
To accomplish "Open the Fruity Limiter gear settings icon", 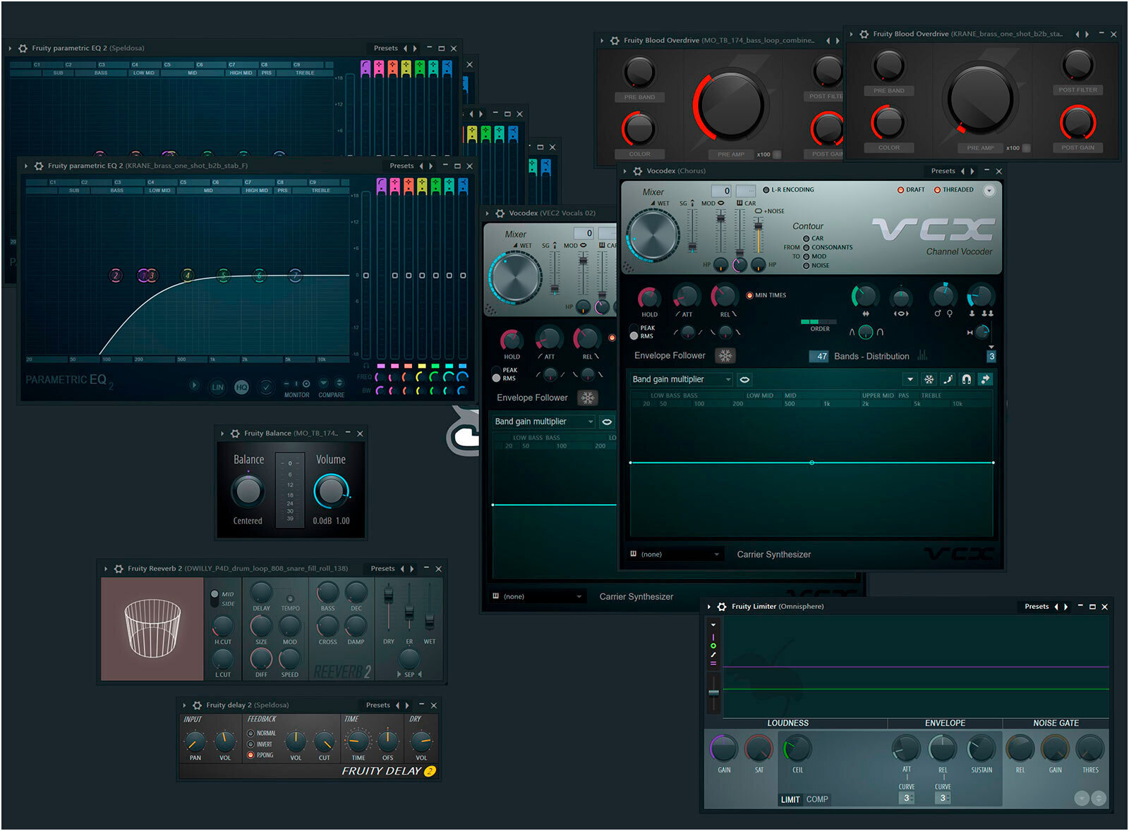I will (x=721, y=606).
